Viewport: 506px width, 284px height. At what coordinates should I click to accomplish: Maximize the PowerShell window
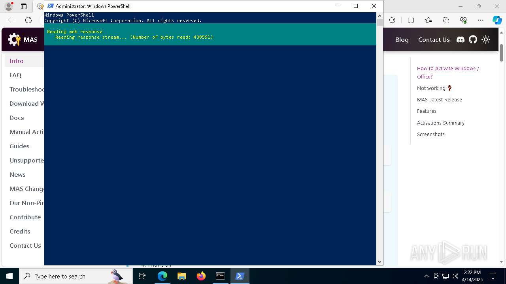coord(356,6)
